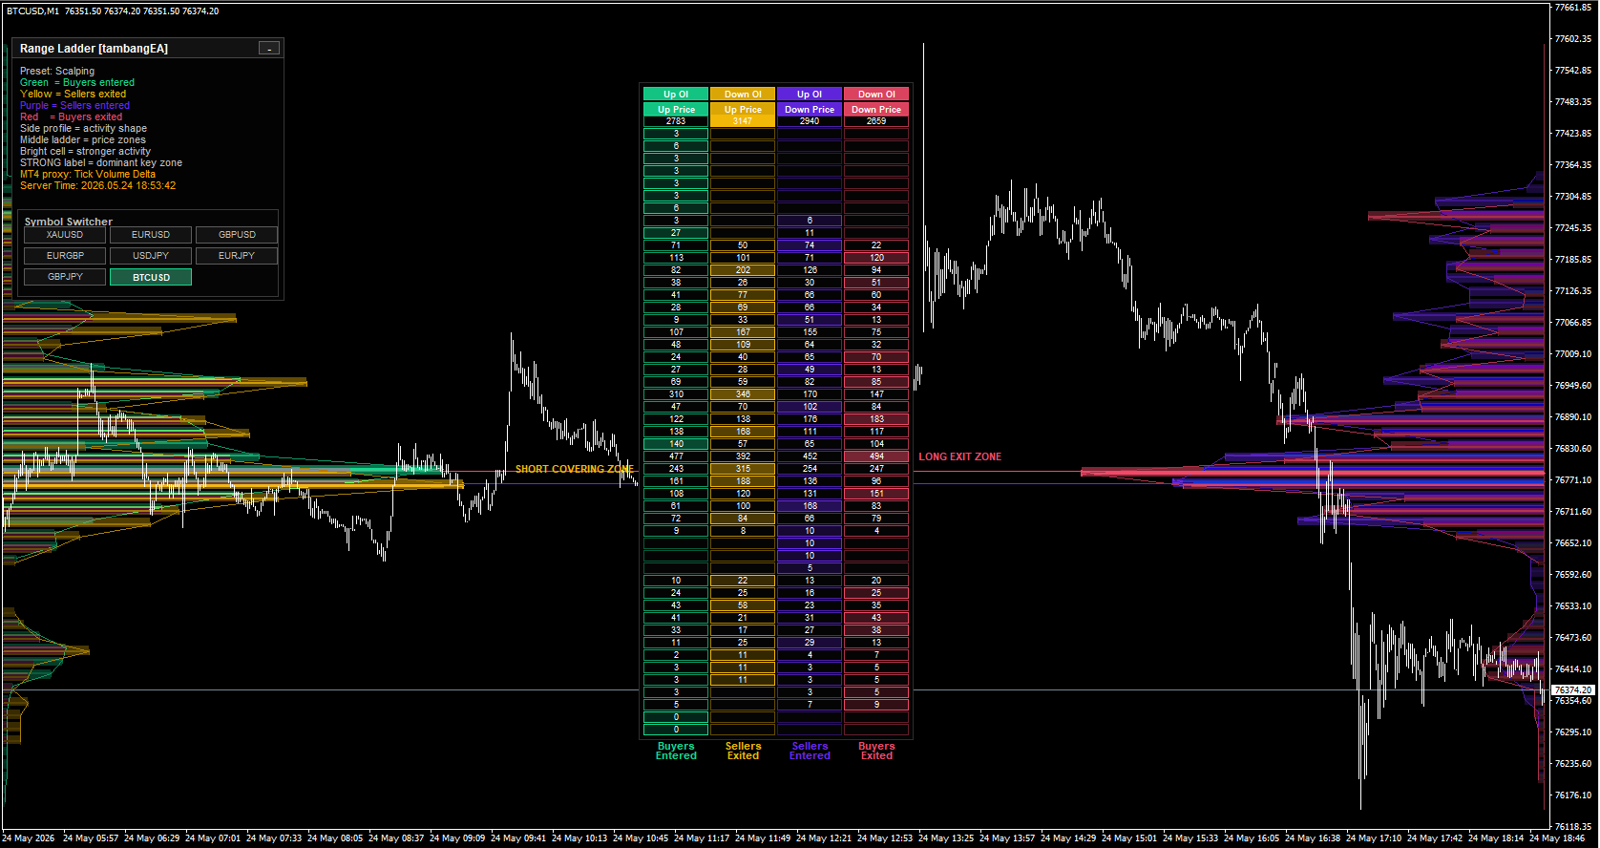The height and width of the screenshot is (848, 1600).
Task: Select the GBPUSD symbol button
Action: (237, 235)
